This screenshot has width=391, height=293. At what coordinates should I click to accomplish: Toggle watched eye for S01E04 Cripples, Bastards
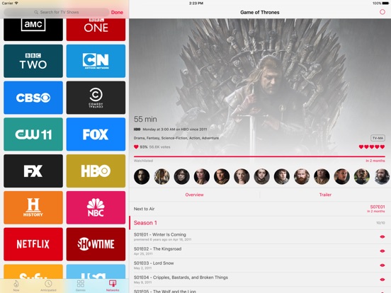[382, 280]
